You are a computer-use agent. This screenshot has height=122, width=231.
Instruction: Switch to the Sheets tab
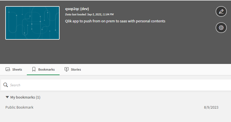click(x=14, y=70)
